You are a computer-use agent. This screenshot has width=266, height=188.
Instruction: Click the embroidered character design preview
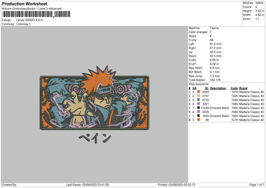(x=94, y=98)
